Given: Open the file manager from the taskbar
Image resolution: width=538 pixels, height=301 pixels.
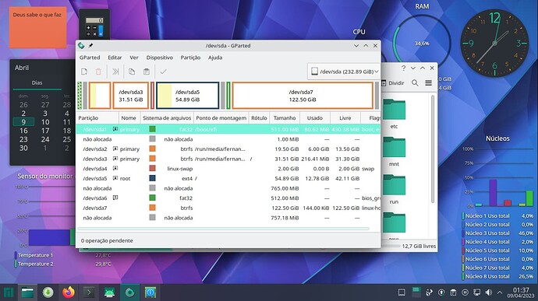Looking at the screenshot, I should click(x=27, y=292).
